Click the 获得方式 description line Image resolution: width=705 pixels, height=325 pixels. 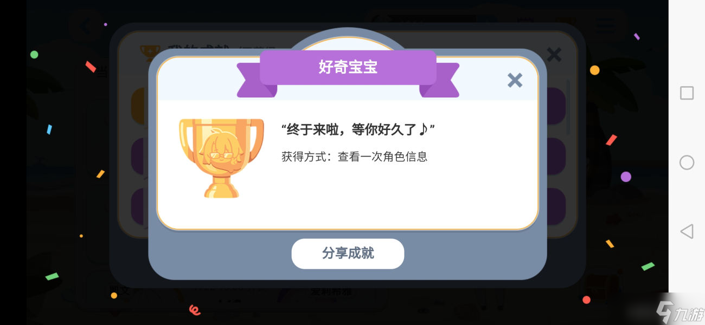coord(354,157)
